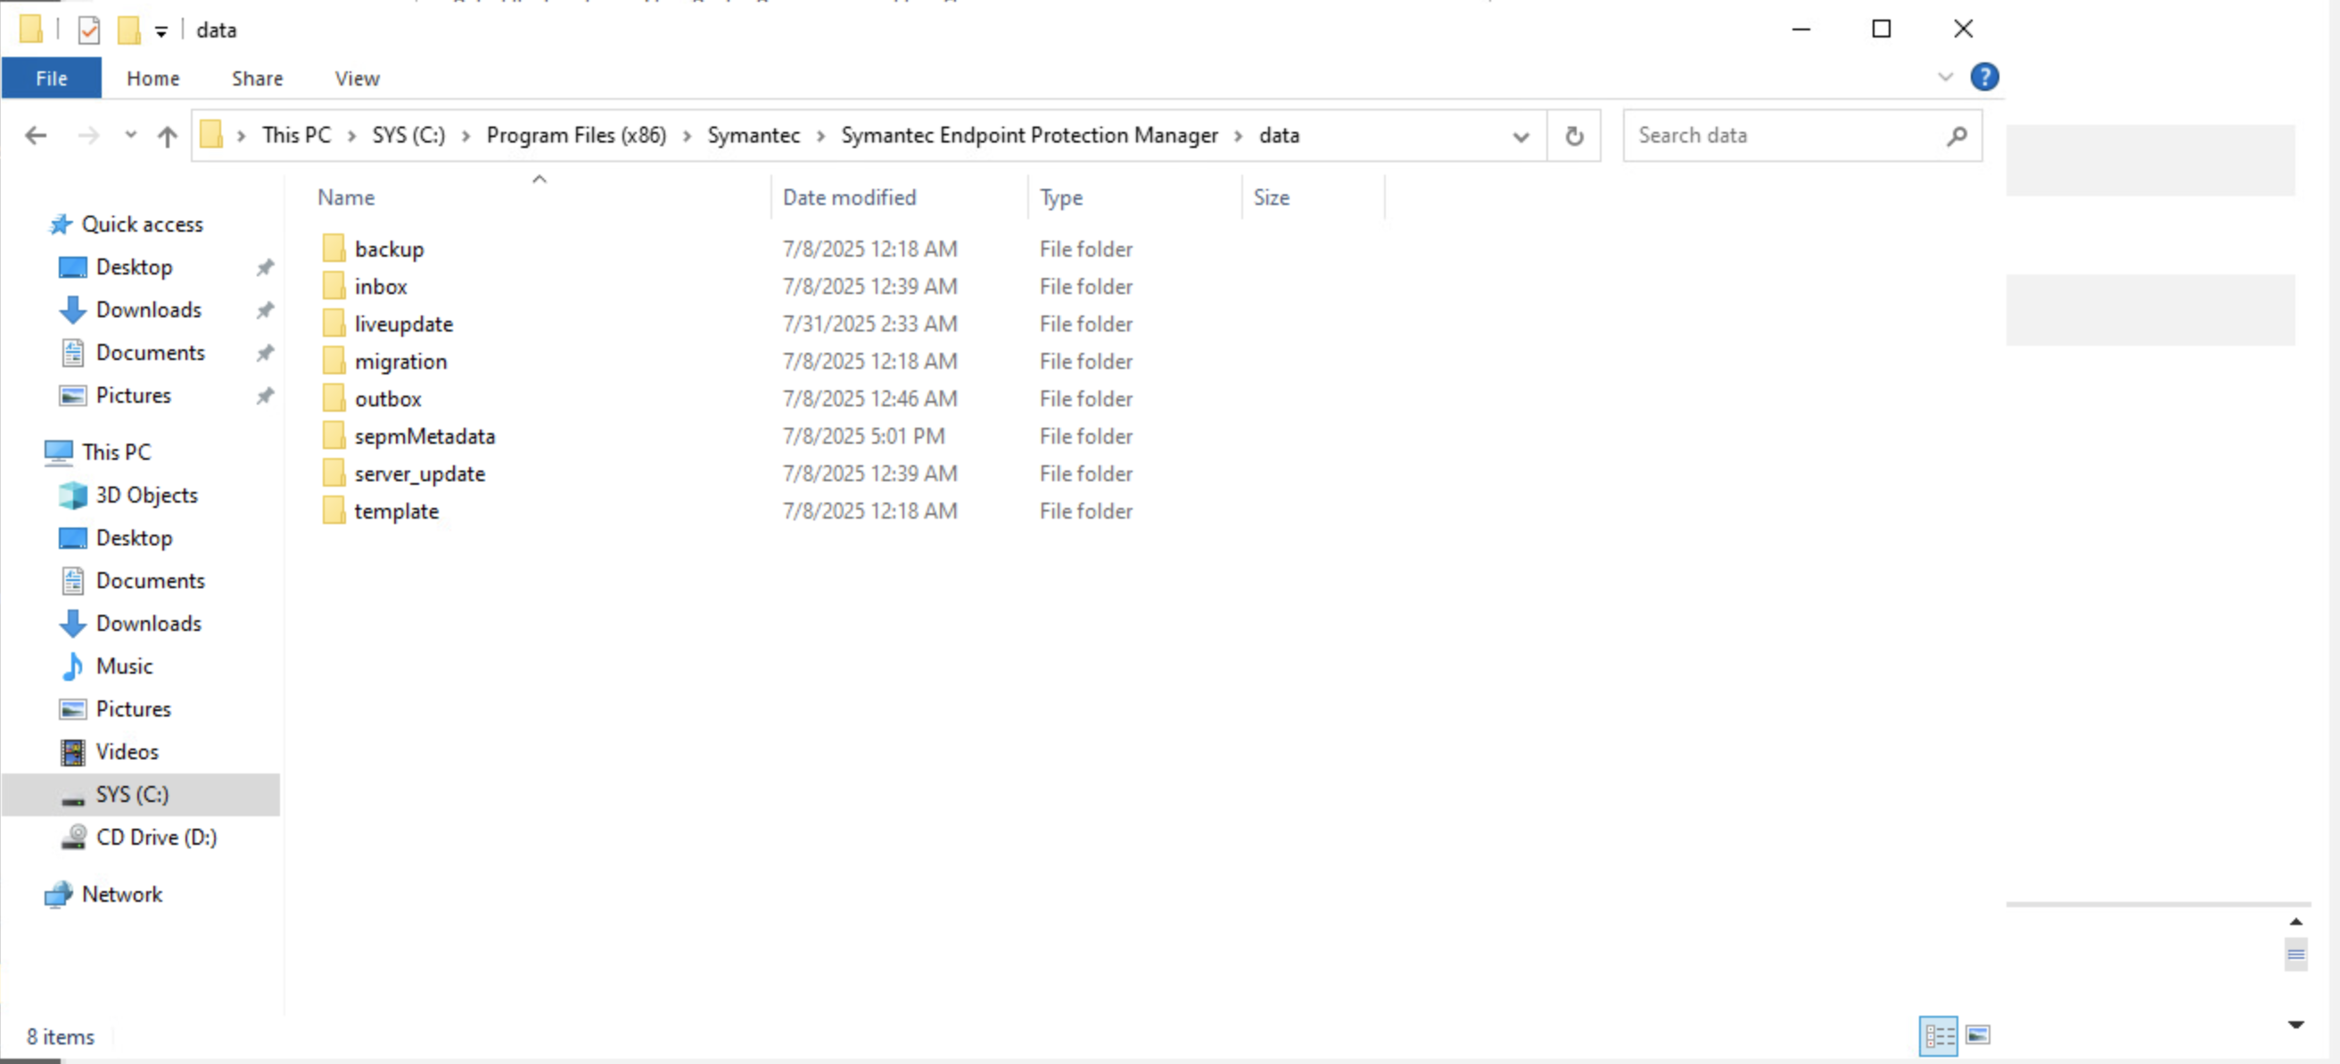Viewport: 2340px width, 1064px height.
Task: Click sepmMetadata date 7/8/2025 5:01 PM
Action: click(863, 436)
